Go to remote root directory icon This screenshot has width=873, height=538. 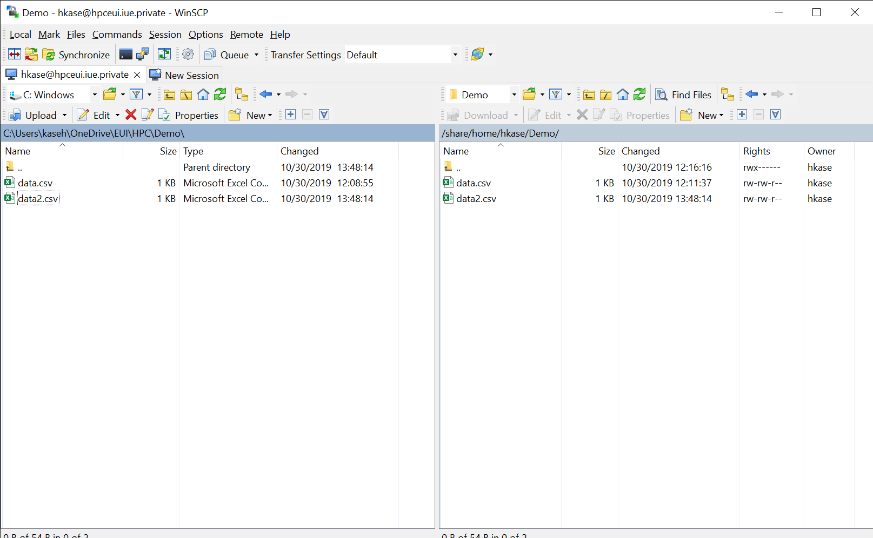606,95
